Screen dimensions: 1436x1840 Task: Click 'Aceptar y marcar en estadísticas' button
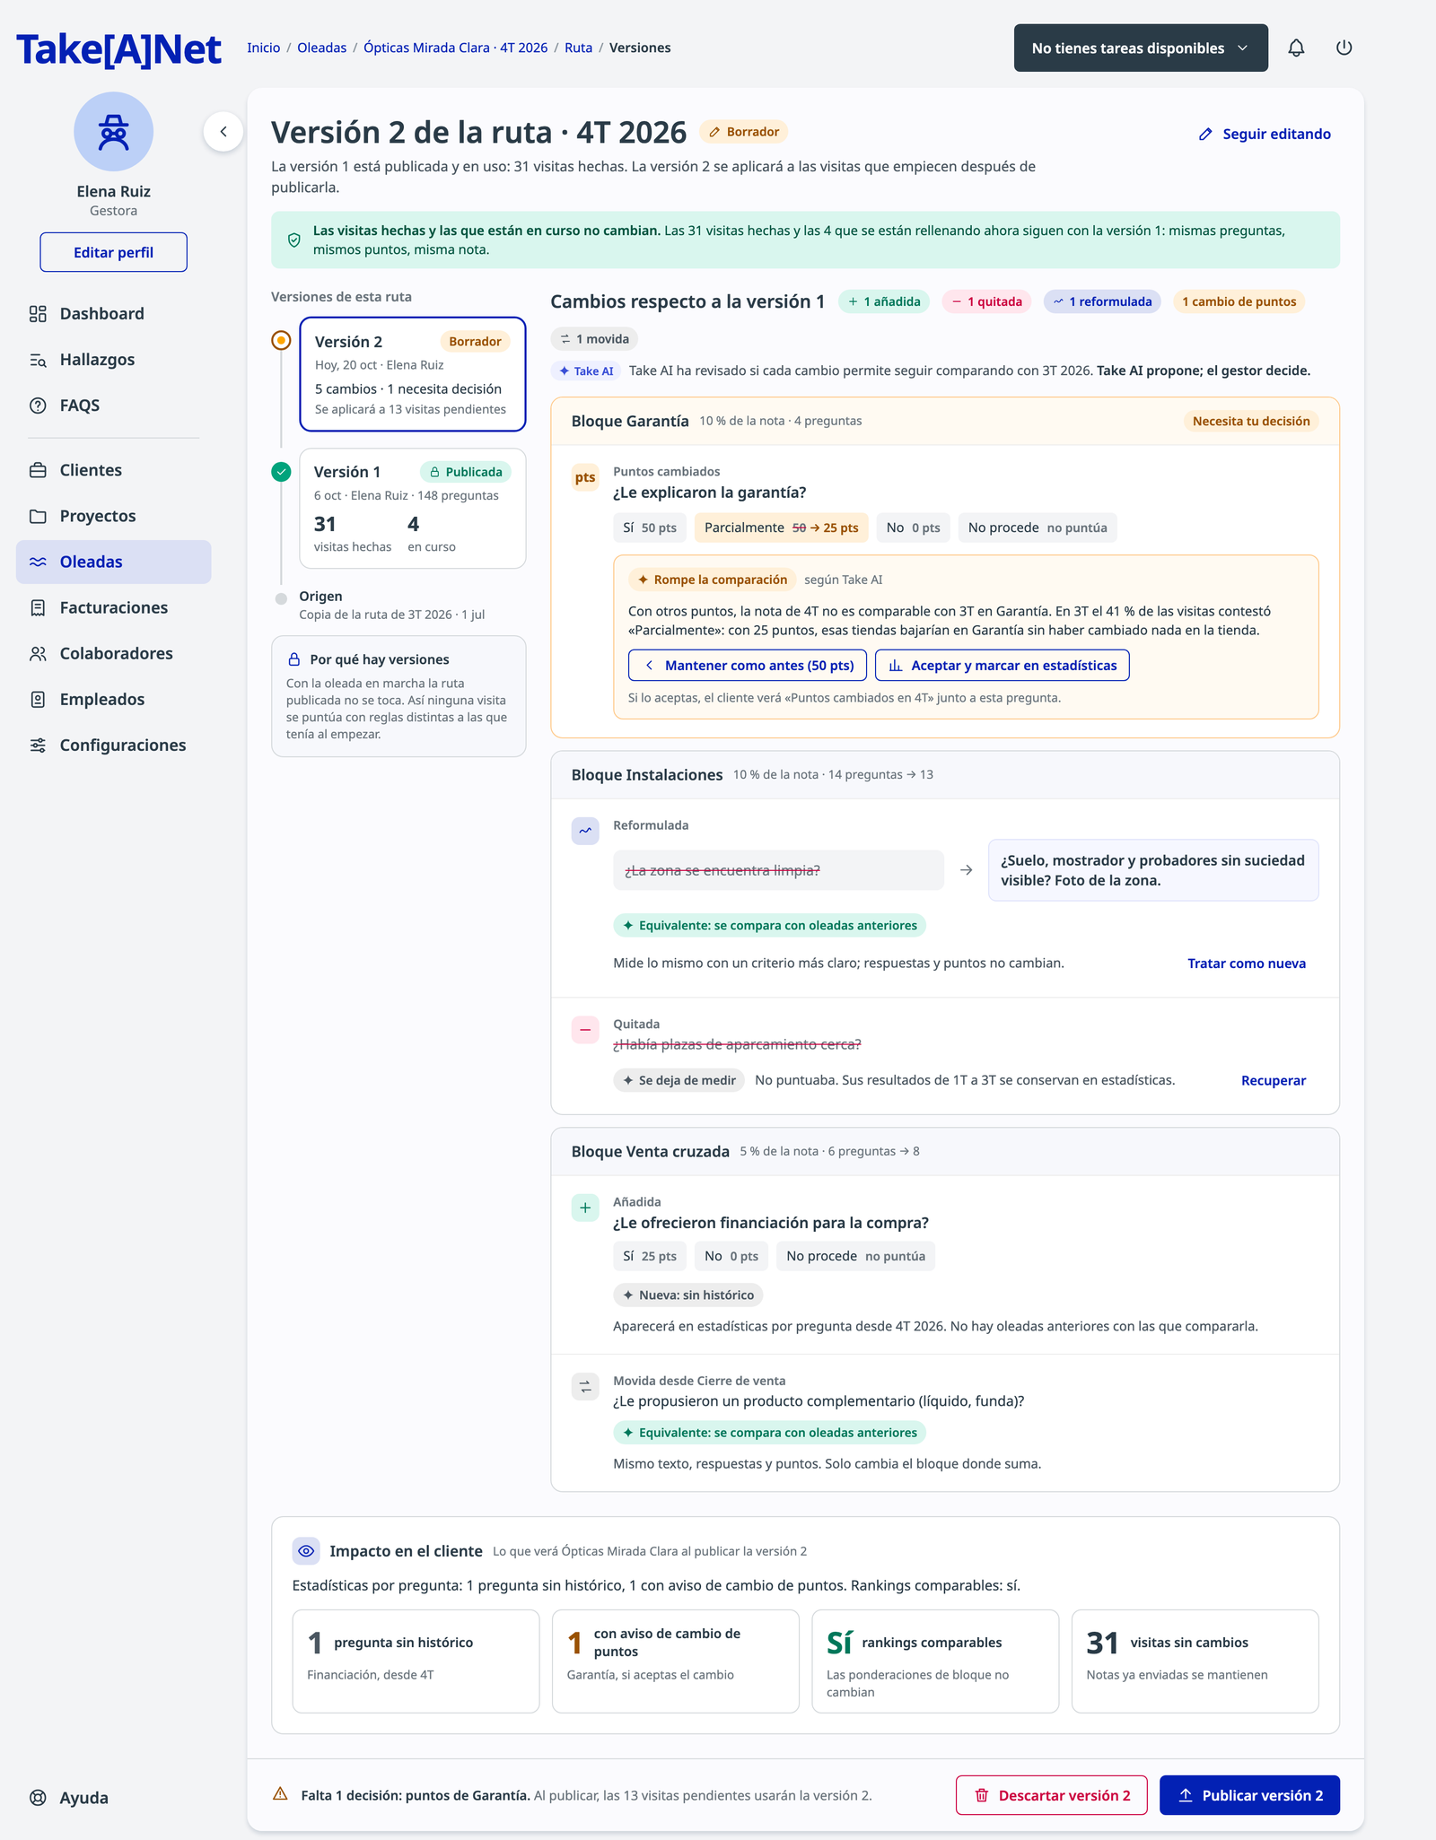click(1003, 665)
